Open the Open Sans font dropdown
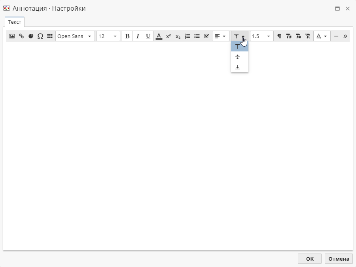Image resolution: width=356 pixels, height=267 pixels. pos(75,36)
